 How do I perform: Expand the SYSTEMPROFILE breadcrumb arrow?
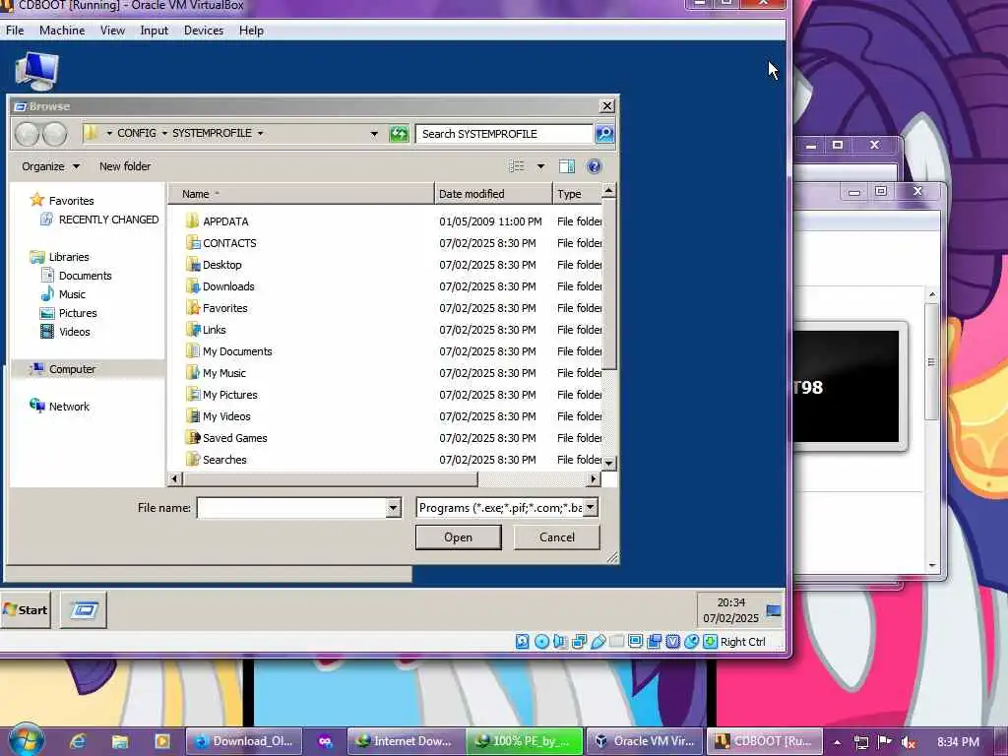coord(260,133)
